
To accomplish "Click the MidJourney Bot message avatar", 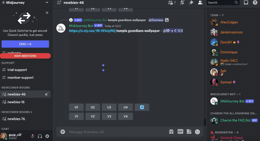I will [x=61, y=28].
